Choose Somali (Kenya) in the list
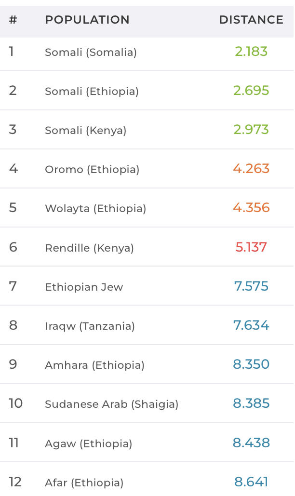This screenshot has height=496, width=295. pyautogui.click(x=85, y=130)
